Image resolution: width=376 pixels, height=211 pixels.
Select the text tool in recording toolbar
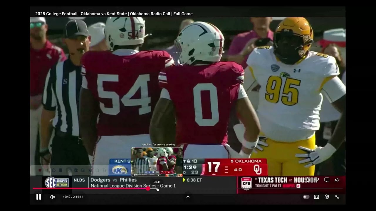tap(104, 170)
